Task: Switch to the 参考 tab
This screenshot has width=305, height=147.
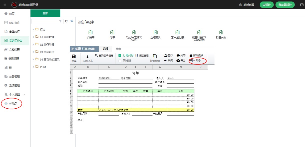Action: pyautogui.click(x=118, y=49)
